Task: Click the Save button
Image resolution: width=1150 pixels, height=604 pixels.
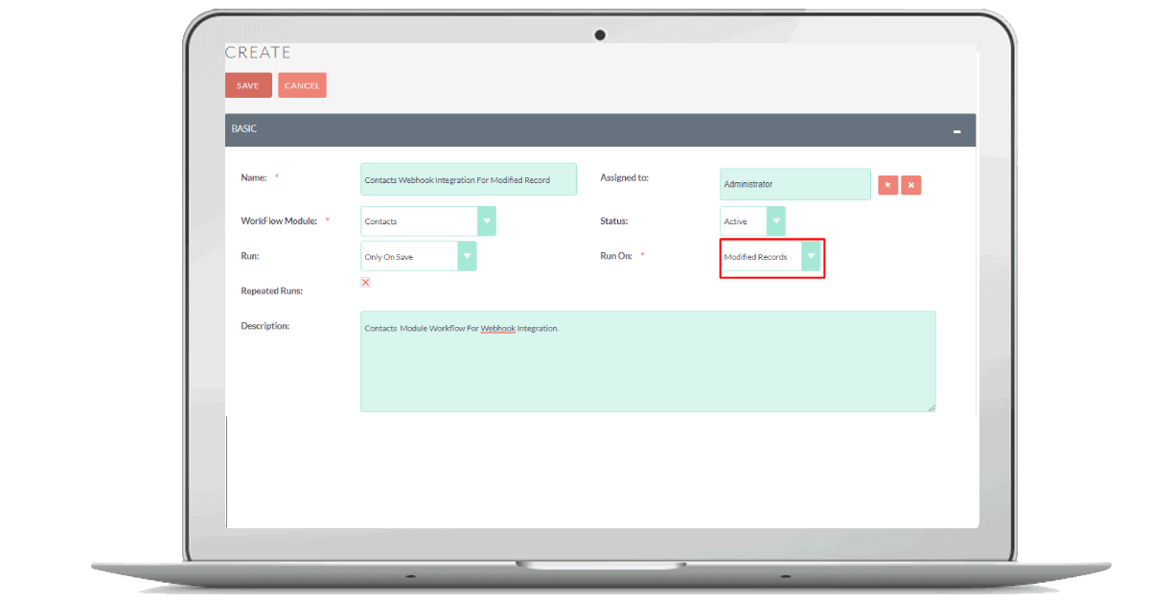Action: pyautogui.click(x=248, y=85)
